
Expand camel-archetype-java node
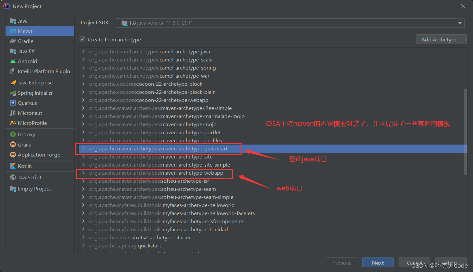click(x=83, y=51)
